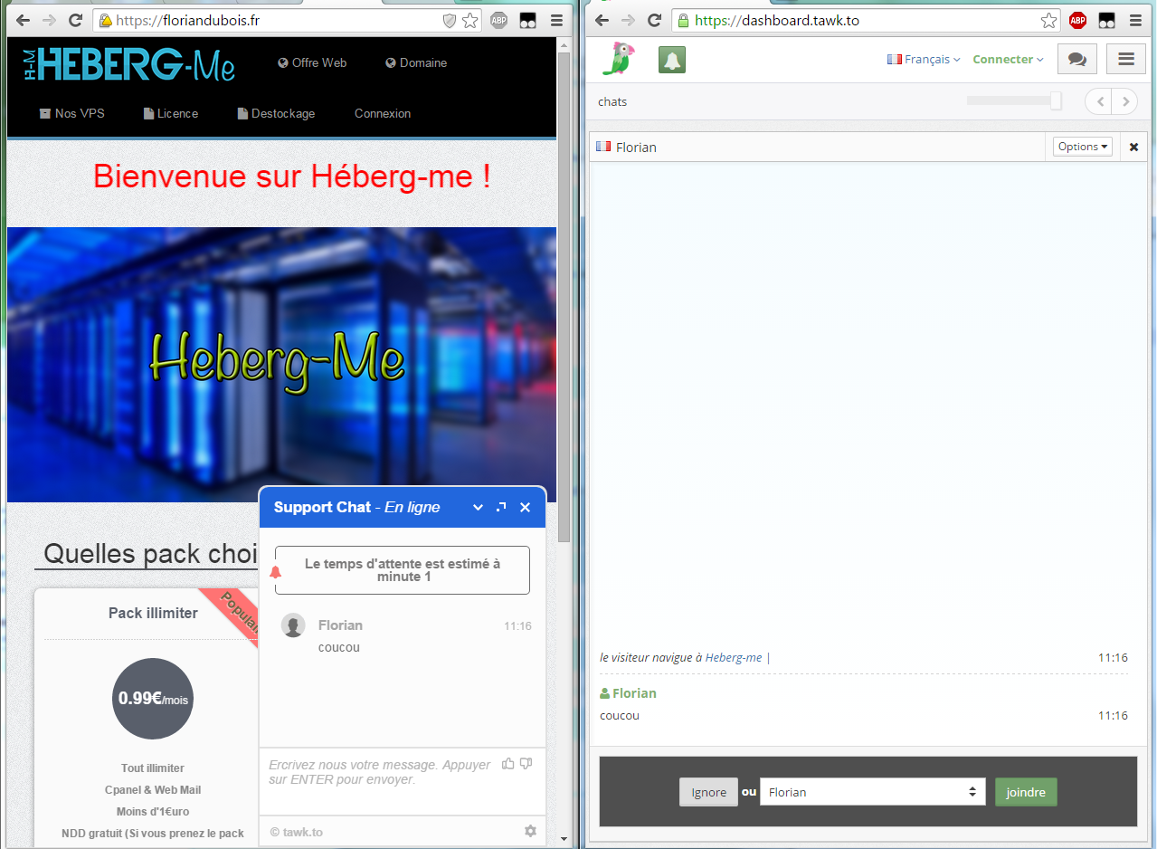Click the Ignore button

click(x=708, y=792)
